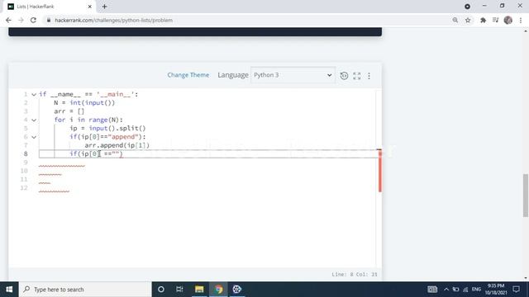Open the wheel-shaped app on taskbar
Viewport: 529px width, 297px height.
coord(237,290)
